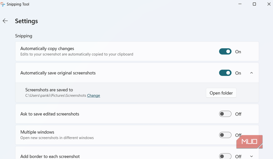
Task: Enable Ask to save edited screenshots
Action: 225,114
